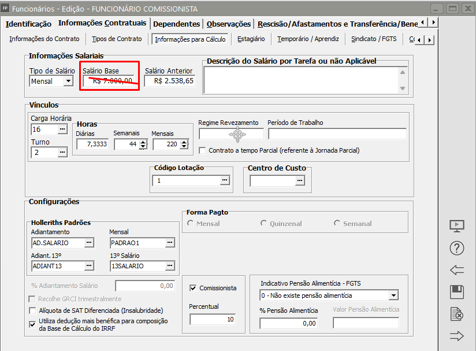Go to previous record with left arrow icon

click(x=457, y=270)
